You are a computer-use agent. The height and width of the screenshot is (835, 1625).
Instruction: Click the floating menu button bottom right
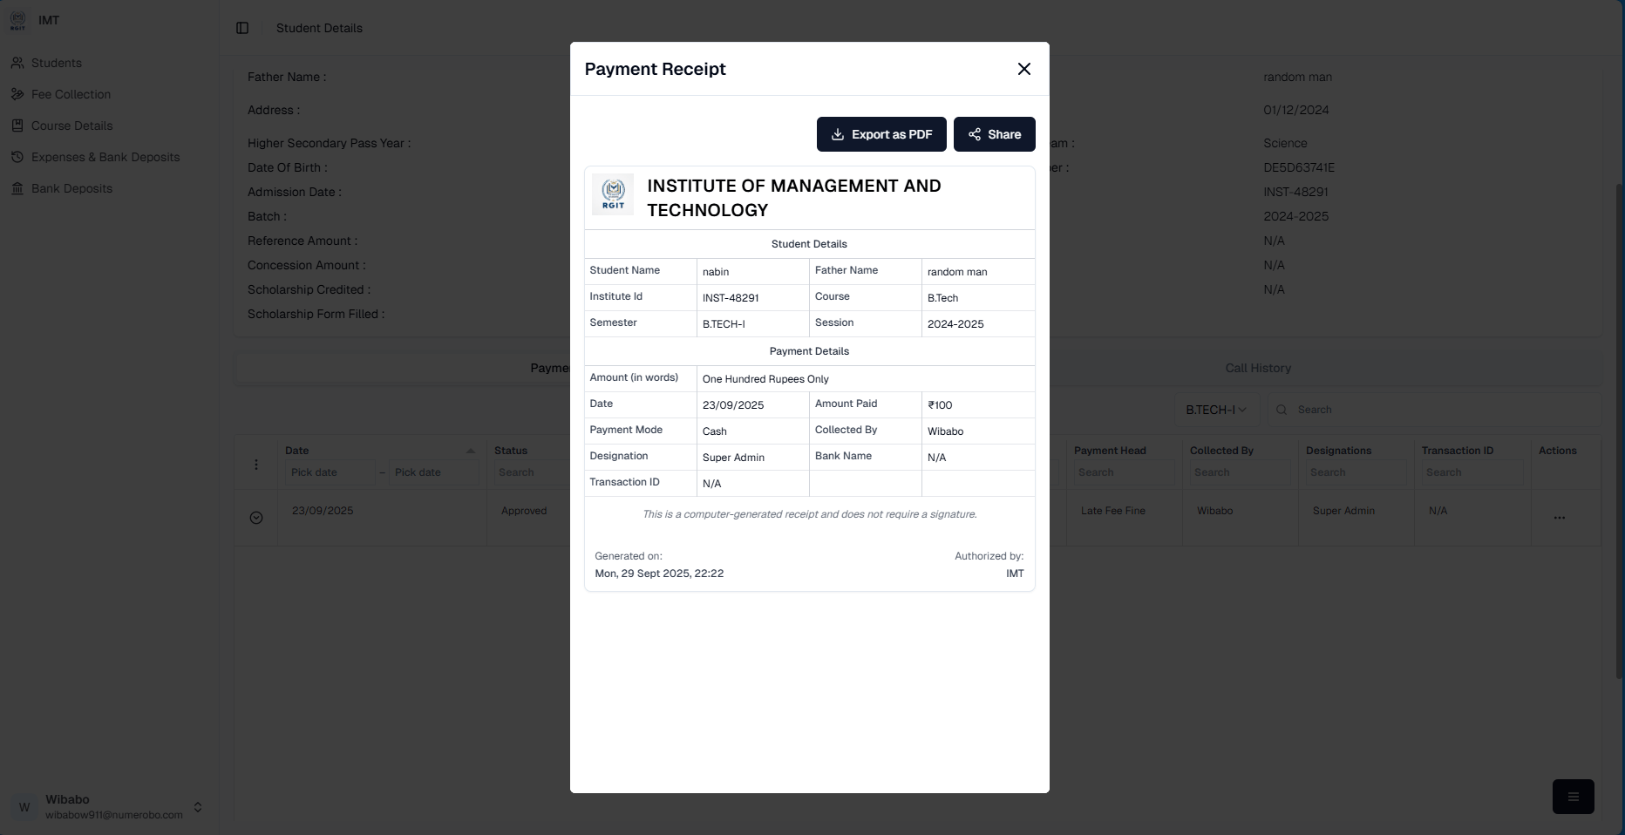(x=1573, y=797)
